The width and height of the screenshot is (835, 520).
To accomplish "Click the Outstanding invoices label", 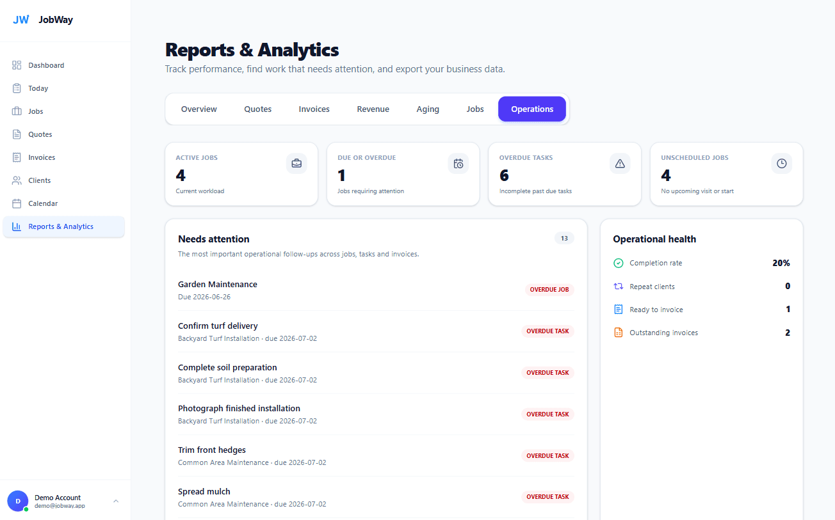I will pos(663,333).
